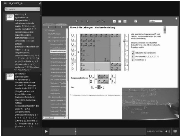Select the first search result thumbnail
Viewport: 181px width, 137px height.
[10, 17]
